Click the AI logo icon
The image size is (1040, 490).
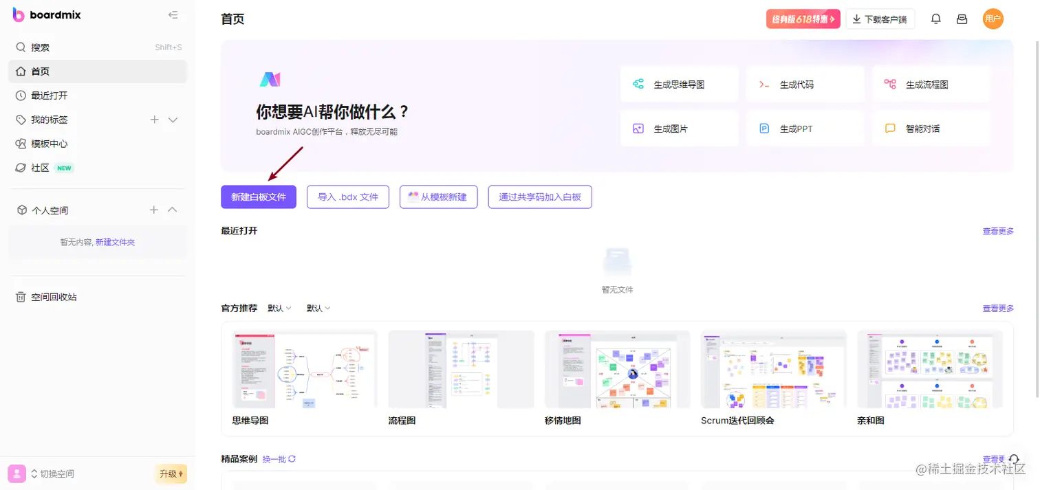click(x=270, y=80)
